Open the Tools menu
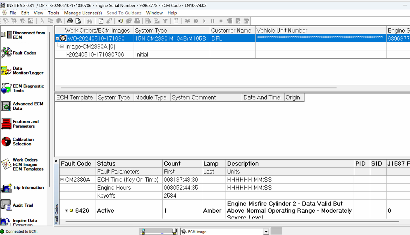 (54, 13)
